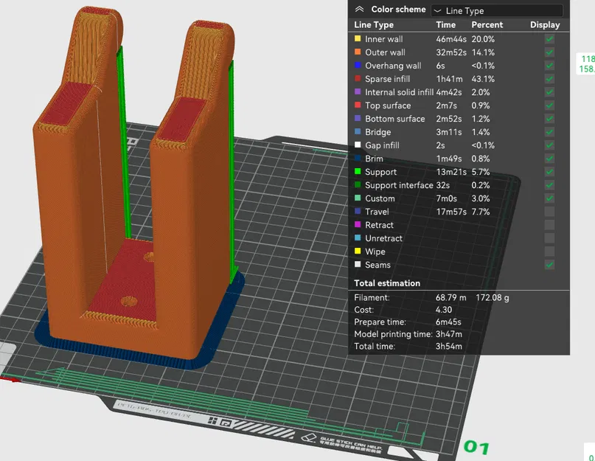This screenshot has height=461, width=595.
Task: Click the Travel color swatch
Action: point(358,211)
